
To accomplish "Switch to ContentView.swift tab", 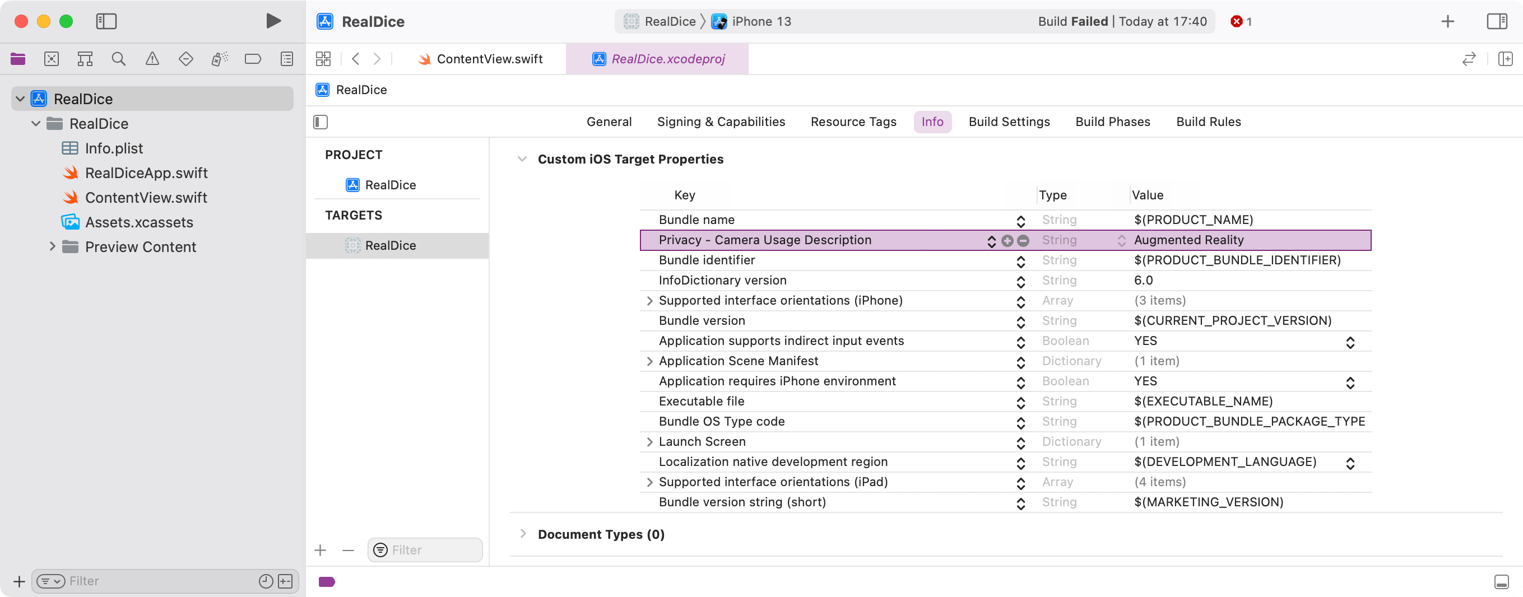I will (481, 59).
